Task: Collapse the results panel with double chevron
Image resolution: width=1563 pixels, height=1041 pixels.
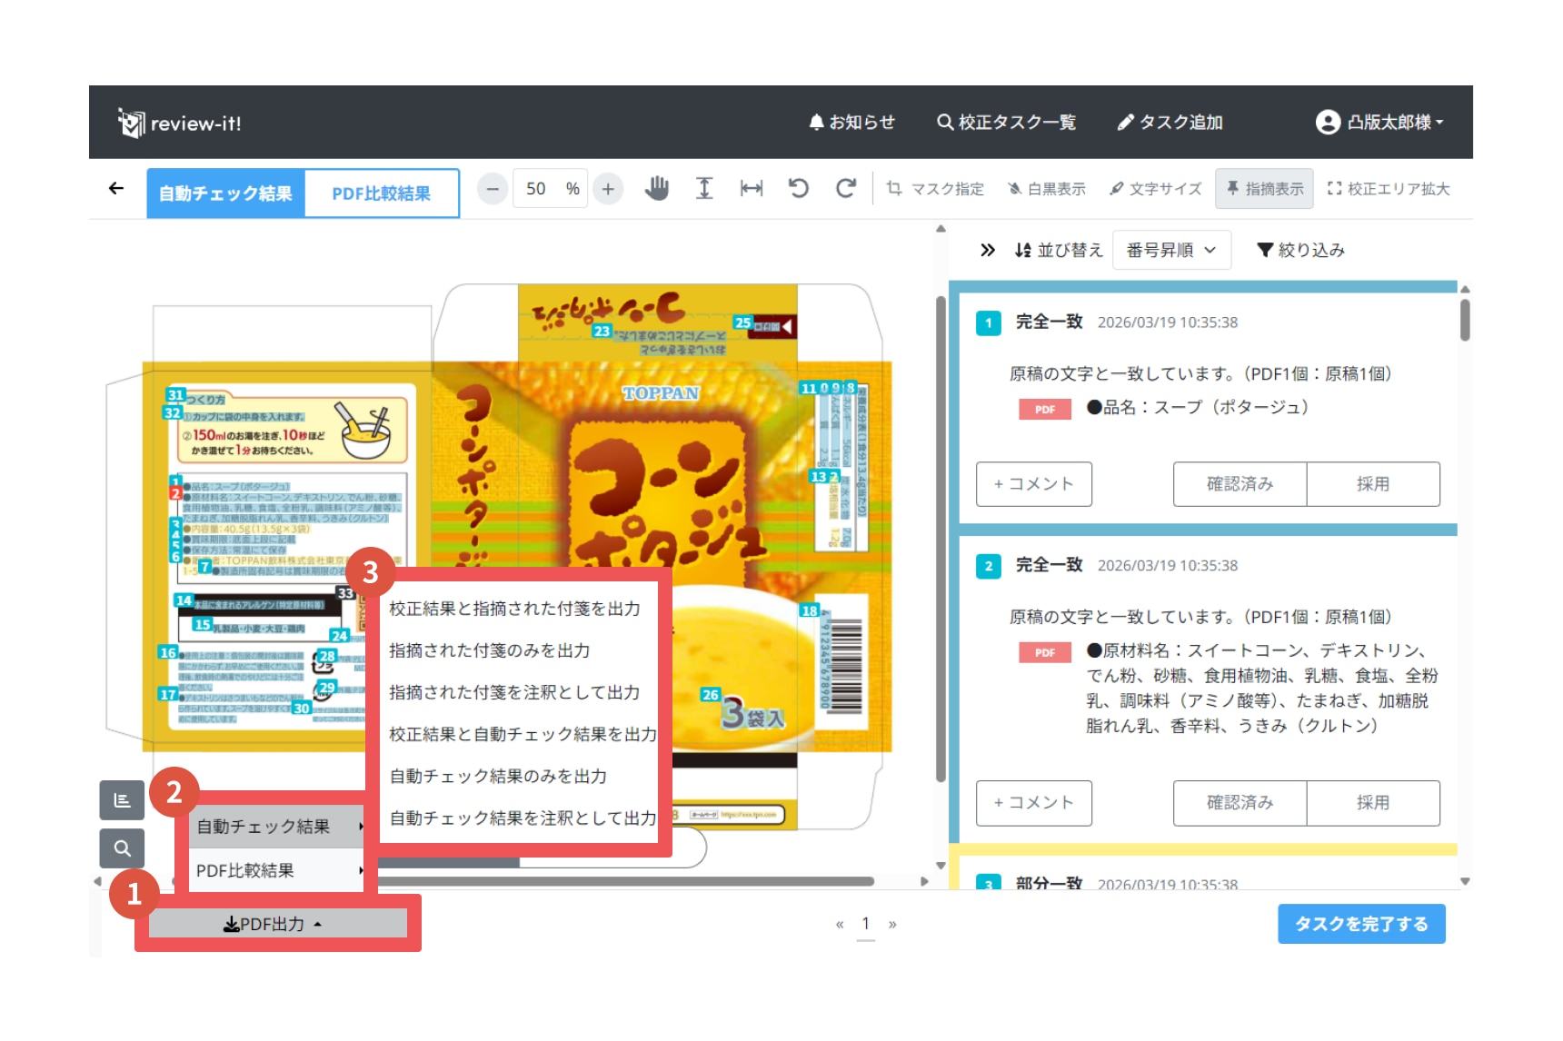Action: pos(988,251)
